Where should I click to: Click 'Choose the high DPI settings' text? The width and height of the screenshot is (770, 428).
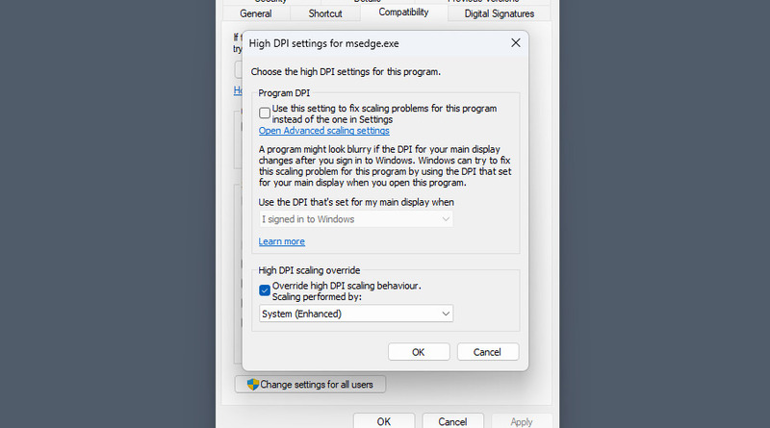coord(346,72)
